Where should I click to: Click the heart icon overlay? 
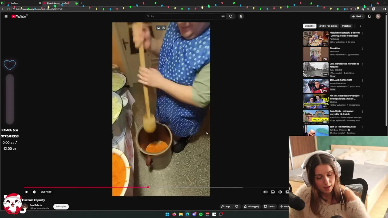click(10, 65)
